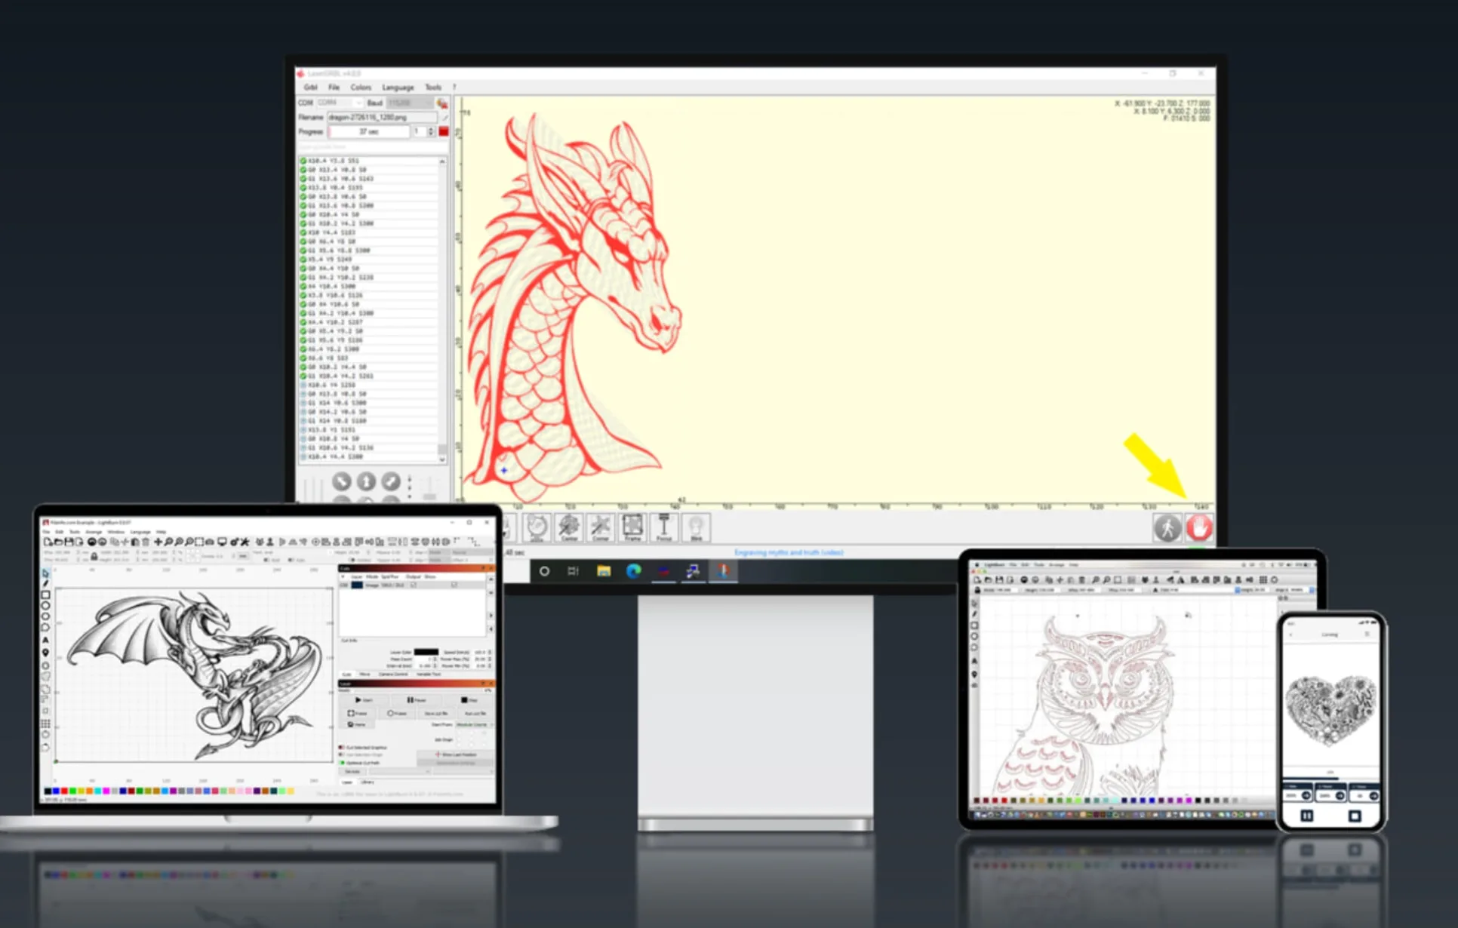Click the lock aspect ratio icon in laptop LightBurn
1458x928 pixels.
[94, 557]
